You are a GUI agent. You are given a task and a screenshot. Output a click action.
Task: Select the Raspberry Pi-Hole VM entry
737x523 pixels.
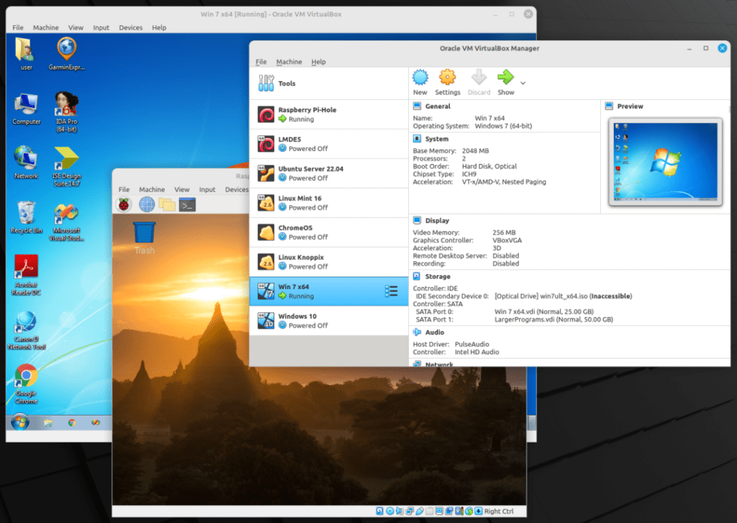(x=328, y=114)
